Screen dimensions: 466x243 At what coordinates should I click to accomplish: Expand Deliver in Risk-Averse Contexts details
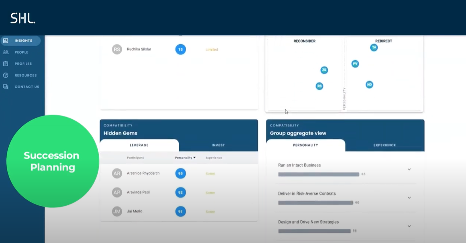(409, 198)
